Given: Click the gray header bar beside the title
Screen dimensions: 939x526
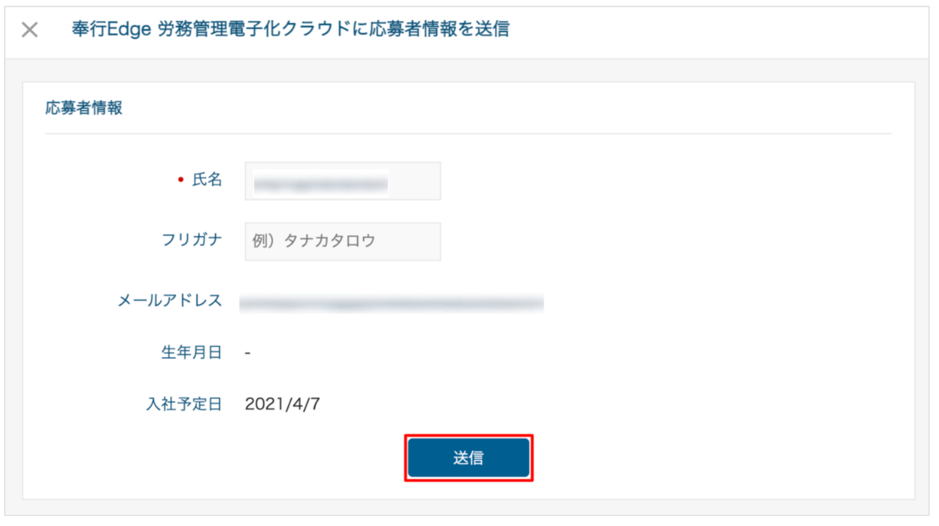Looking at the screenshot, I should click(712, 31).
